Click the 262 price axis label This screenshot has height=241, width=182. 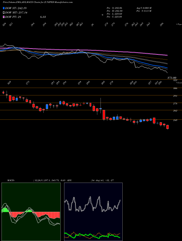tap(175, 111)
